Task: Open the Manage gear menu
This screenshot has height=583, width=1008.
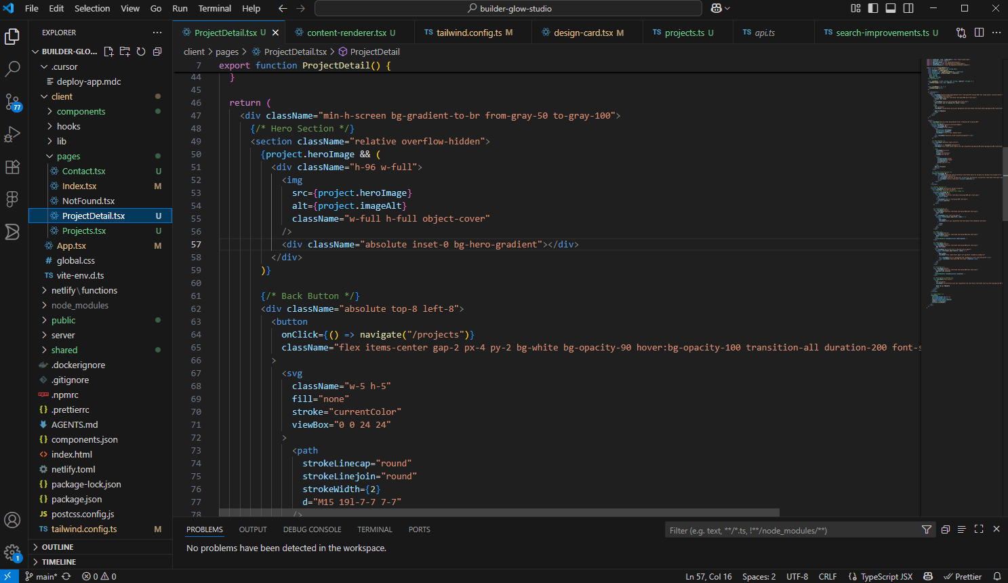Action: click(12, 552)
